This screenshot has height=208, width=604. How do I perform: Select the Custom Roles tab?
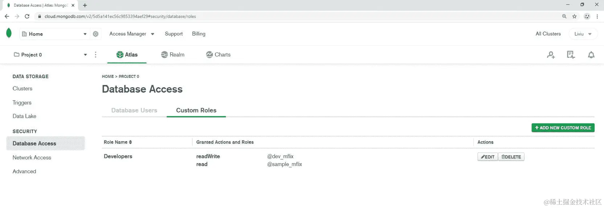pos(196,110)
